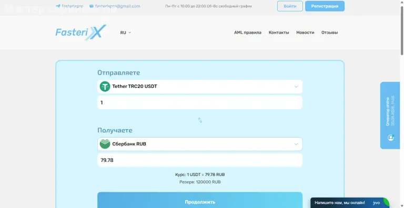Click the email envelope icon

92,6
